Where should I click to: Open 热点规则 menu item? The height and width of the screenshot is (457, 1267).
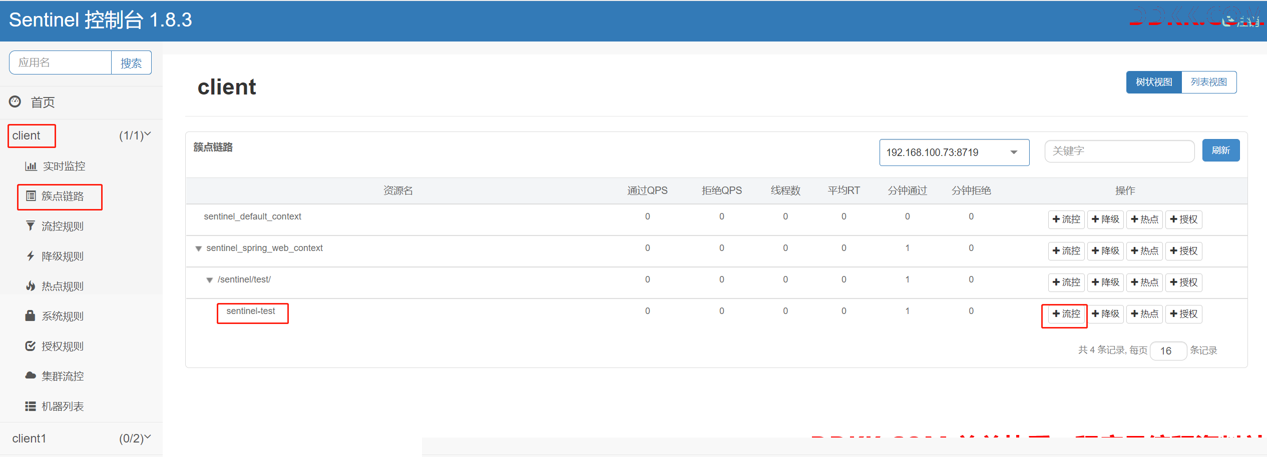pos(63,286)
